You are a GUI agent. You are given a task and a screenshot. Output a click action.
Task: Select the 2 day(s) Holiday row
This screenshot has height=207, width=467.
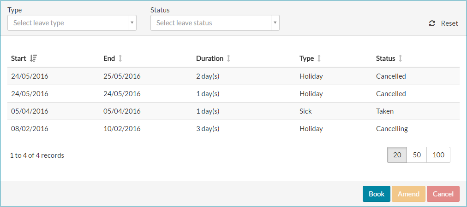(233, 76)
